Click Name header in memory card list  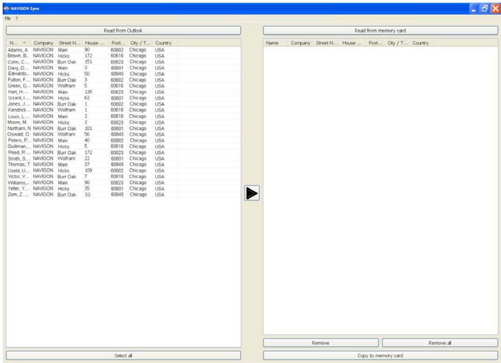click(x=276, y=43)
